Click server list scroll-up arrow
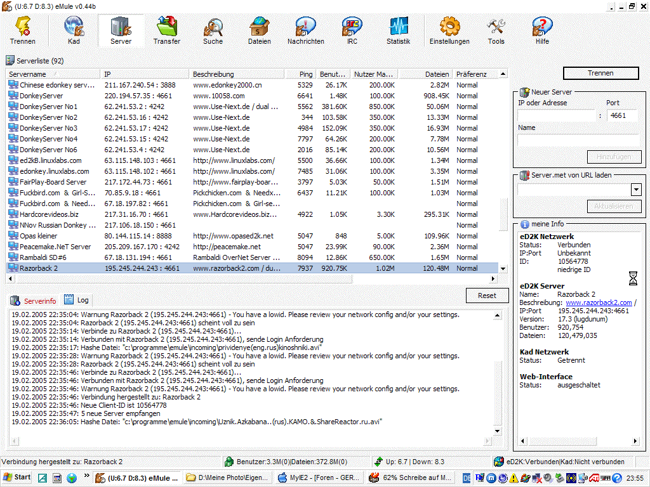The height and width of the screenshot is (487, 650). (x=503, y=74)
